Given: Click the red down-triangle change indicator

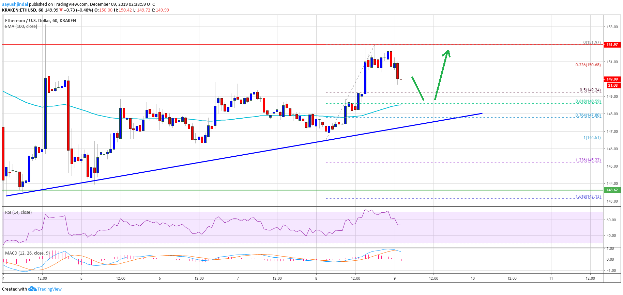Looking at the screenshot, I should point(61,10).
